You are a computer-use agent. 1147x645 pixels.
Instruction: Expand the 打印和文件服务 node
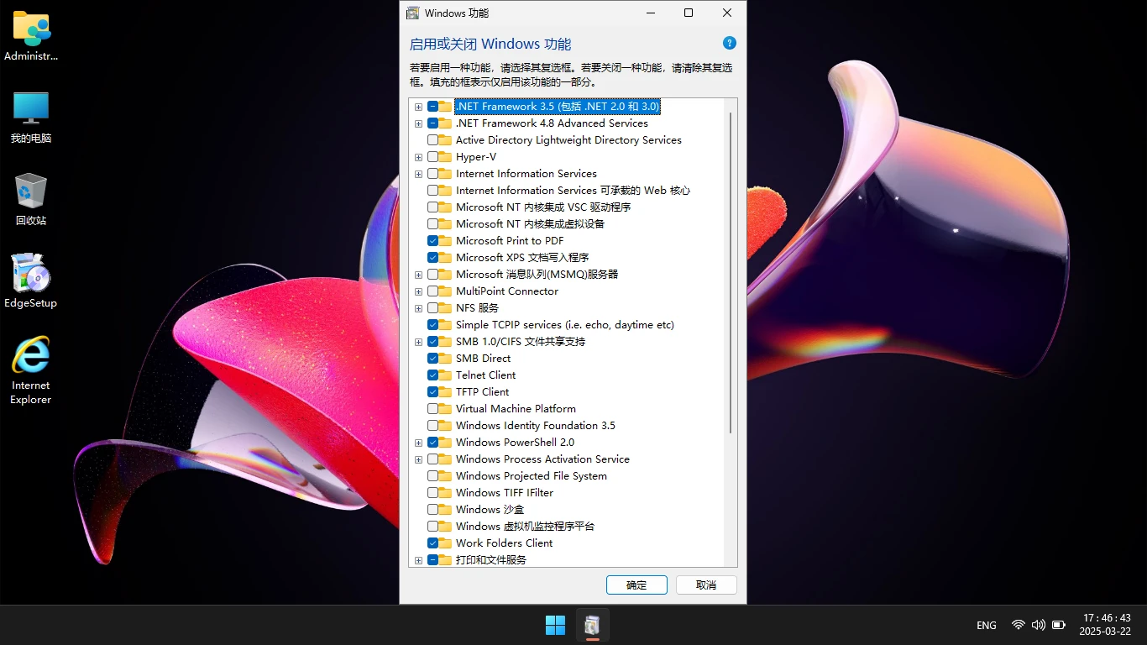418,560
